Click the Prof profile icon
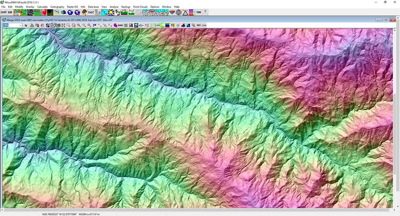The height and width of the screenshot is (216, 400). pos(131,12)
